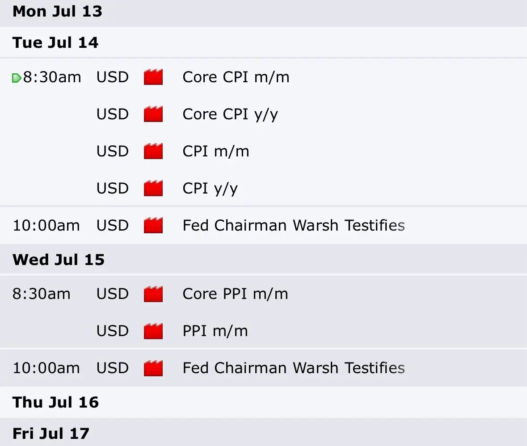
Task: Select the Wed Jul 15 date header
Action: pos(264,260)
